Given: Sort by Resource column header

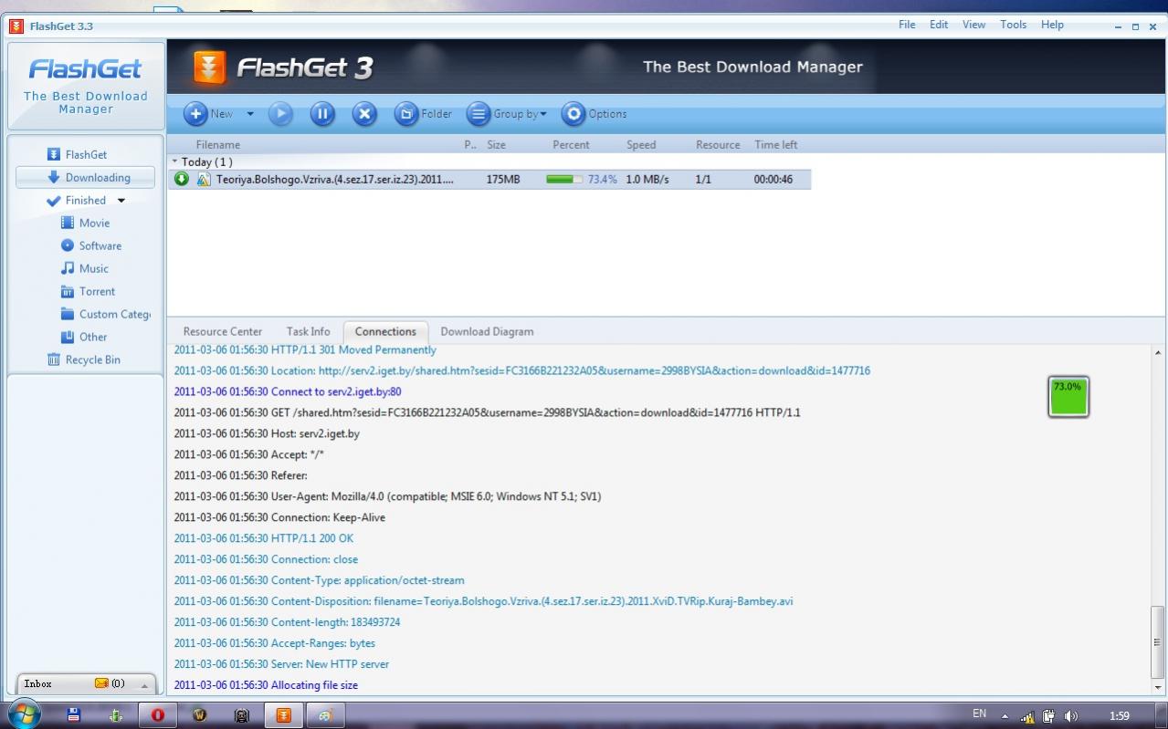Looking at the screenshot, I should pyautogui.click(x=718, y=145).
